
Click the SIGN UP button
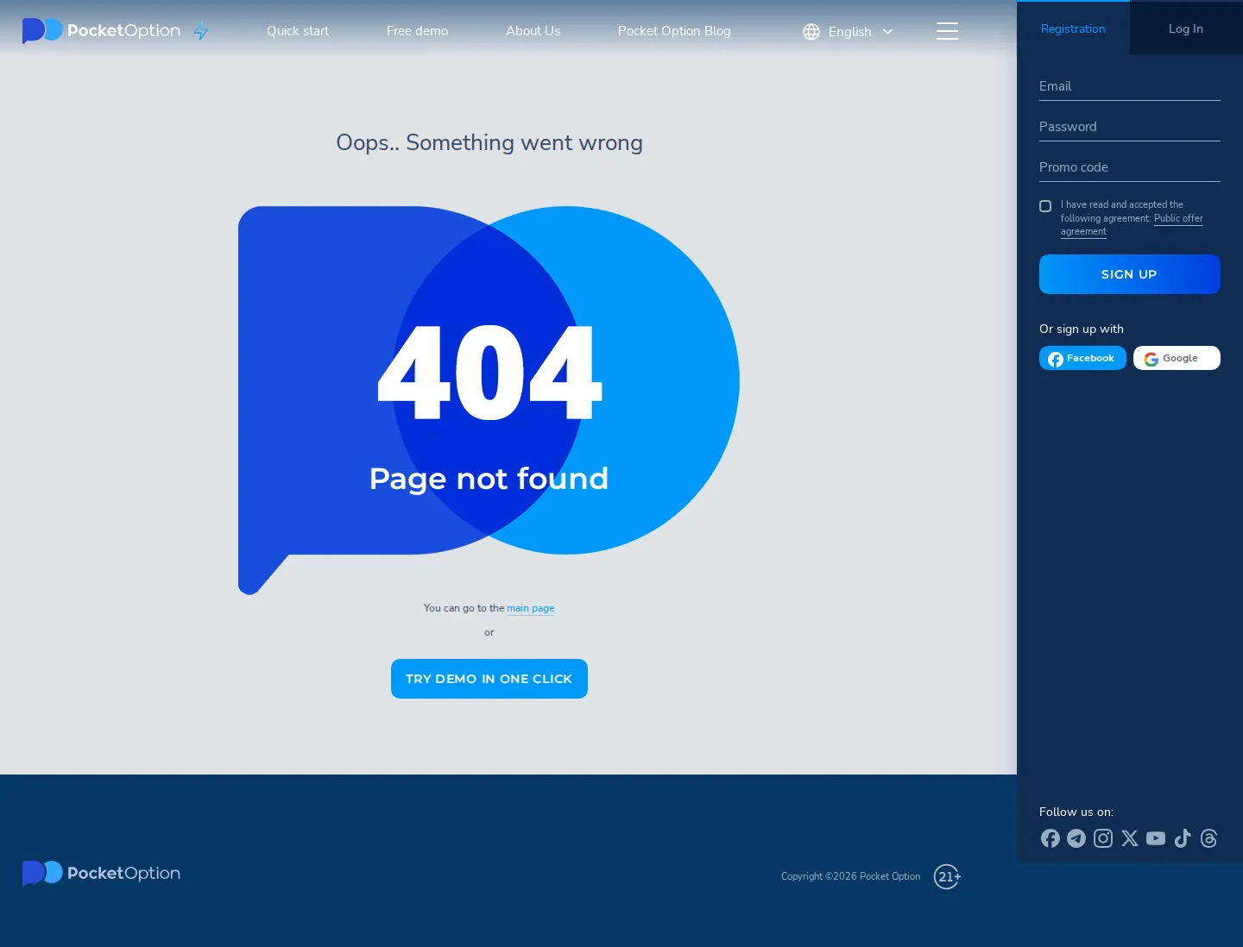(x=1130, y=274)
